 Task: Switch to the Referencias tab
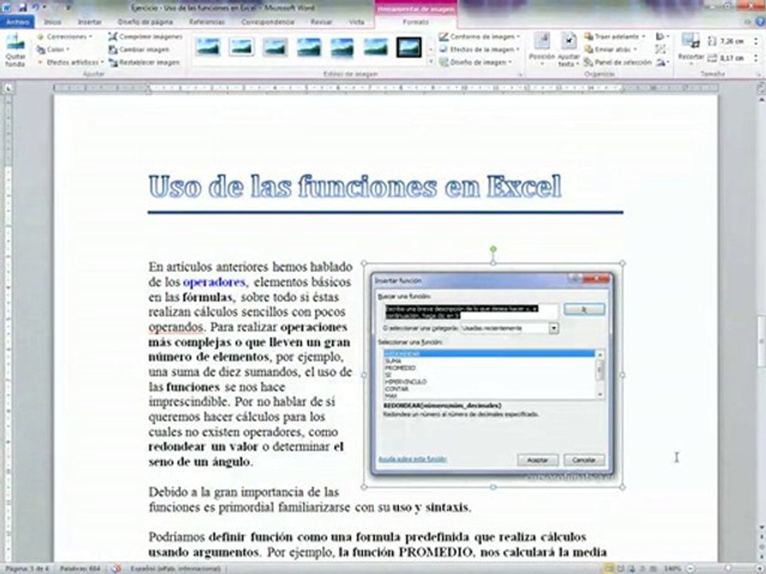(207, 22)
